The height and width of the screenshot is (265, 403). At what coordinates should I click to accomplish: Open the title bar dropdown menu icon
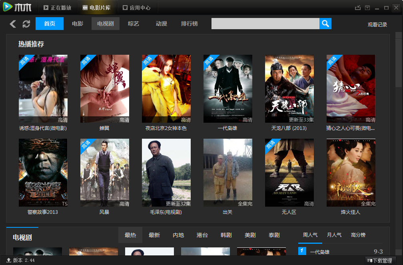pyautogui.click(x=367, y=8)
